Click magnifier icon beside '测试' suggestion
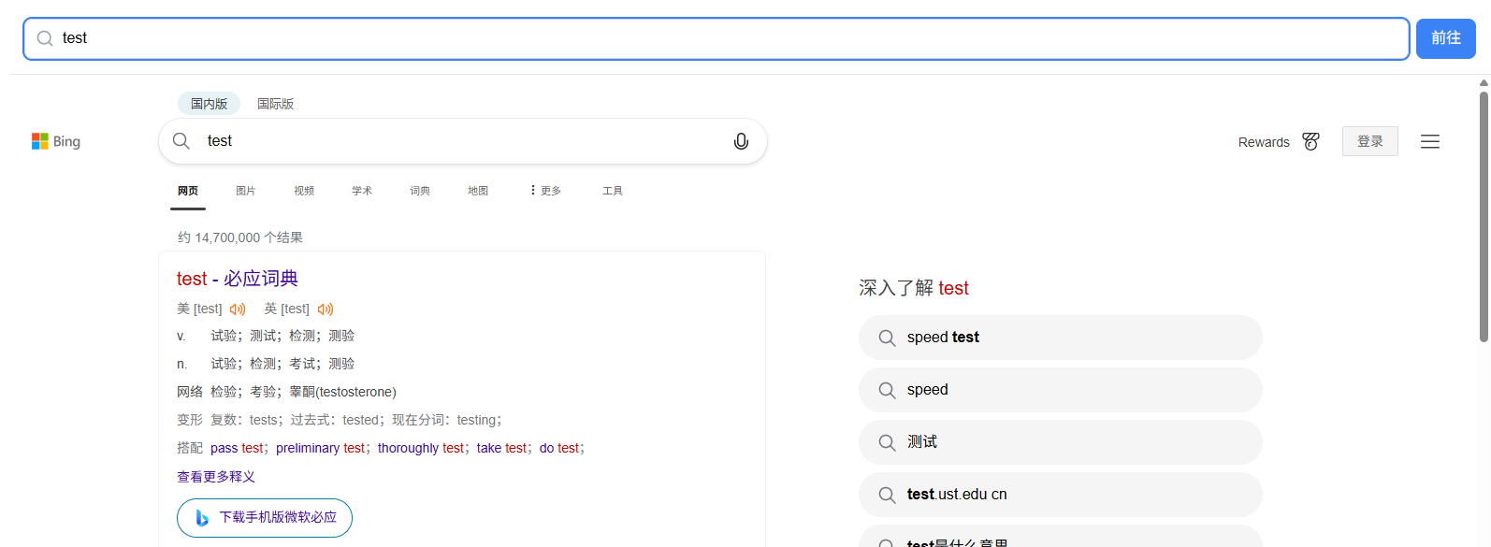This screenshot has height=547, width=1491. point(887,442)
